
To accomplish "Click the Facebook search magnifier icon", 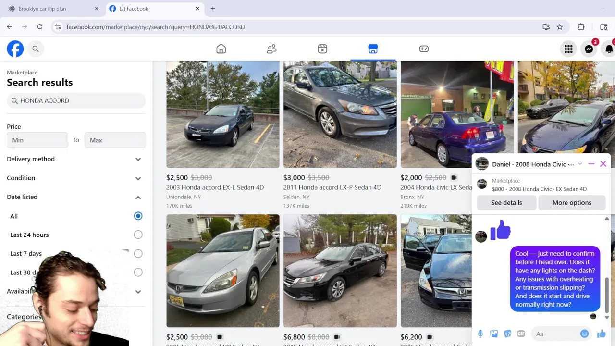I will pos(36,49).
